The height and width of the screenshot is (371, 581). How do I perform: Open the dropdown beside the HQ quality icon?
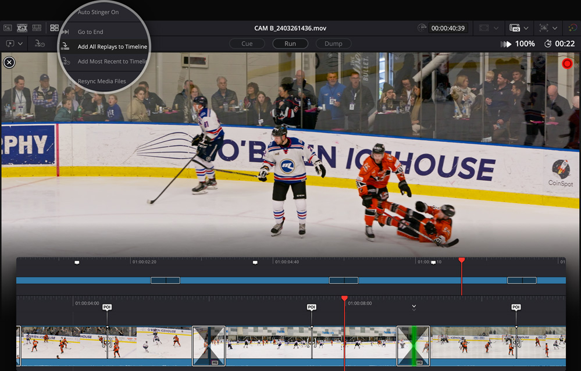(526, 28)
